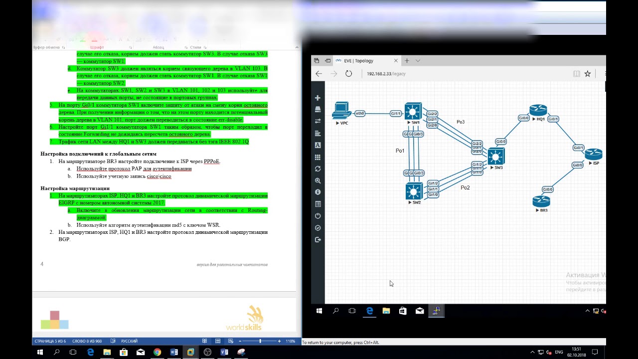
Task: Click the host taskbar clock showing 13:51
Action: point(576,352)
